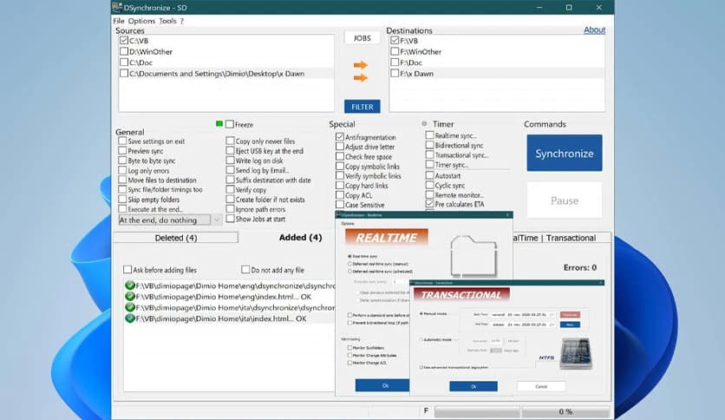Open the End Time date picker dropdown
The image size is (725, 420).
pyautogui.click(x=552, y=325)
